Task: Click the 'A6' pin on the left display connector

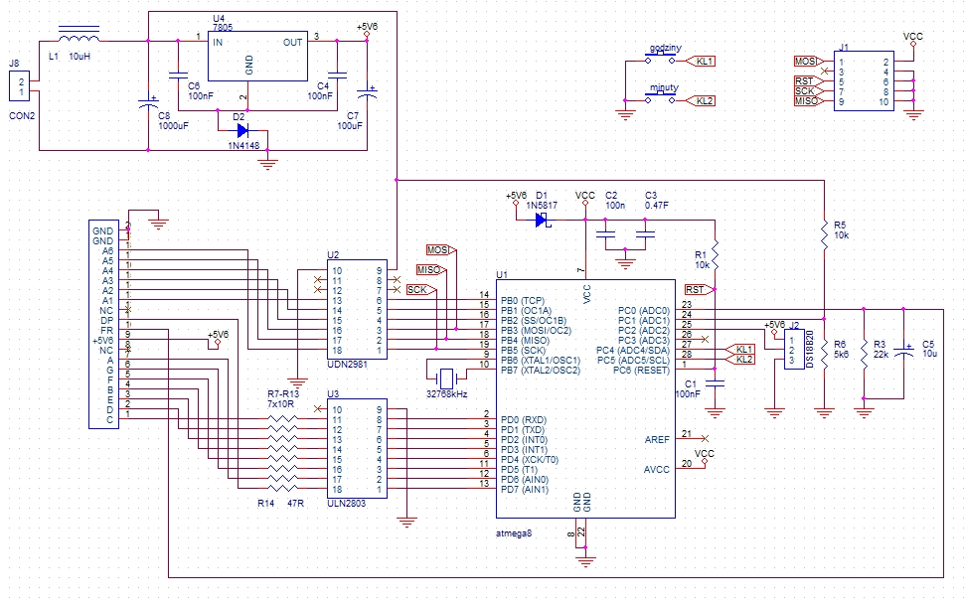Action: tap(107, 250)
